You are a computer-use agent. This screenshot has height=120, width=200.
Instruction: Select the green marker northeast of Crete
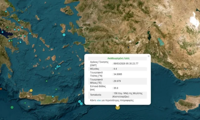pyautogui.click(x=56, y=89)
